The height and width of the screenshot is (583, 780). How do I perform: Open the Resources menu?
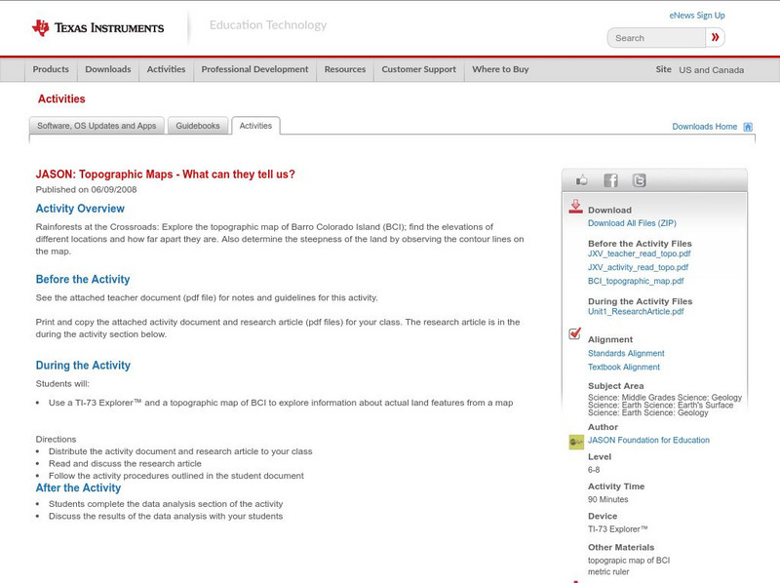pyautogui.click(x=345, y=69)
